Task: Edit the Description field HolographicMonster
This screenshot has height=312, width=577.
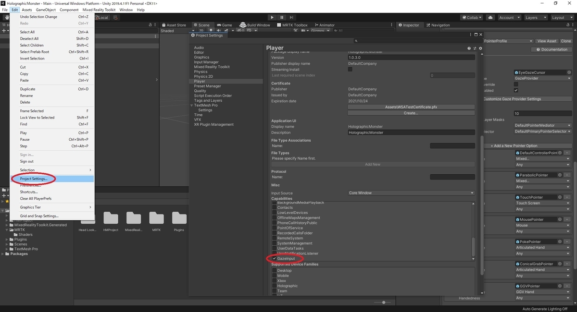Action: (x=411, y=132)
